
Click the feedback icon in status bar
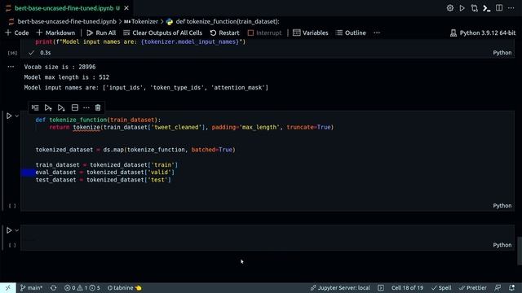coord(498,287)
